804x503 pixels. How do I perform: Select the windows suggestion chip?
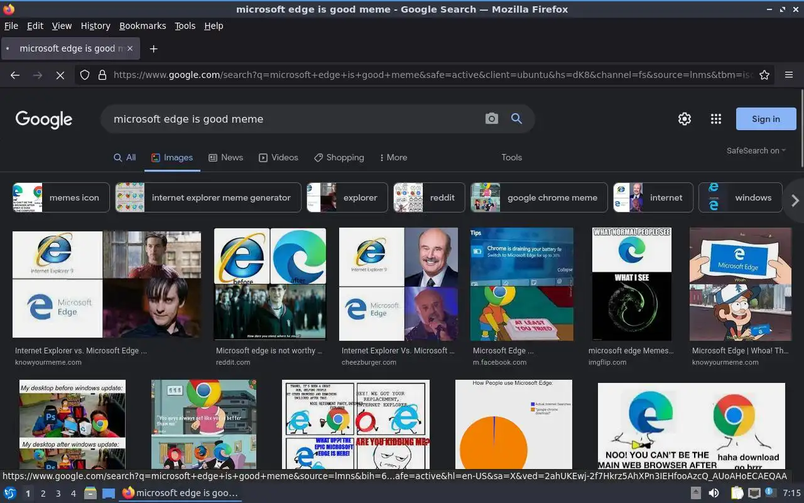click(x=741, y=197)
